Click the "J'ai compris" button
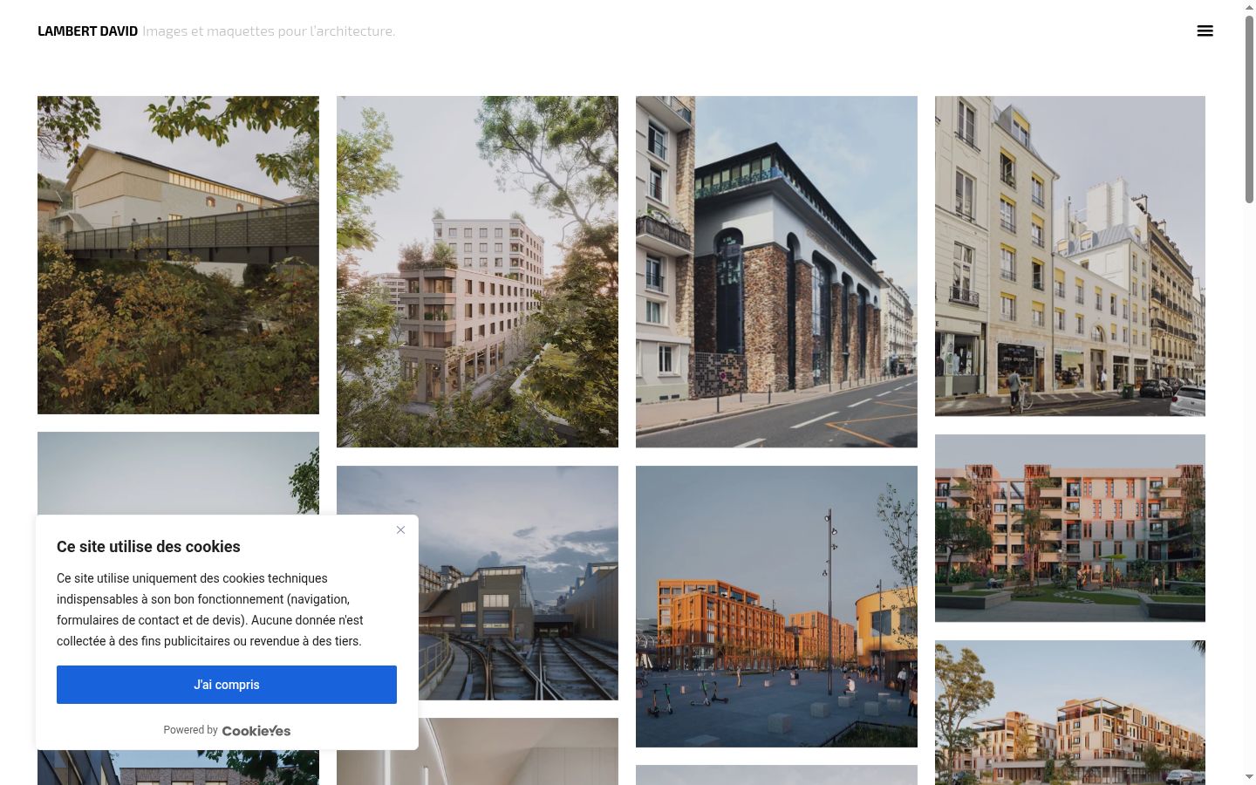 point(227,685)
